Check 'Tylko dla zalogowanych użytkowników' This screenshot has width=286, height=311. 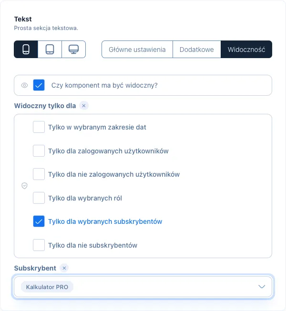coord(39,151)
